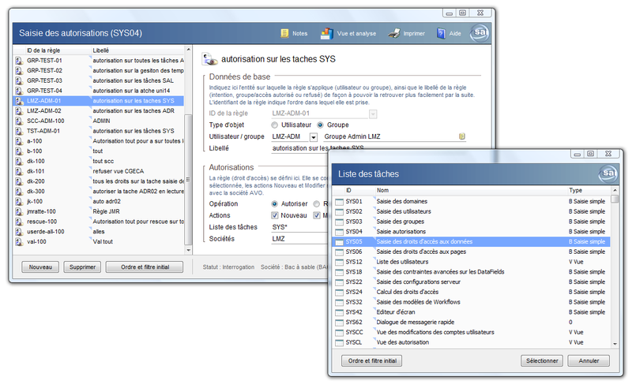Image resolution: width=632 pixels, height=384 pixels.
Task: Select the Autoriser operation radio button
Action: pyautogui.click(x=275, y=203)
